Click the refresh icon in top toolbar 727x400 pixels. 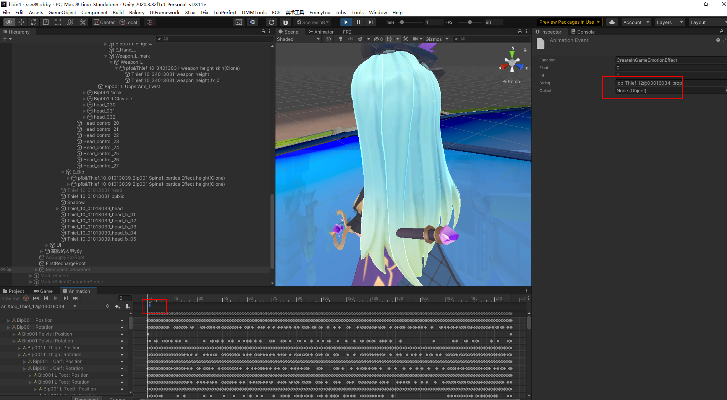point(271,22)
